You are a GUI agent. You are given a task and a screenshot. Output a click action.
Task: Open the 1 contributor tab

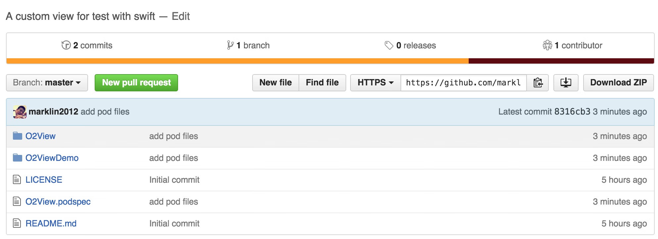[573, 45]
